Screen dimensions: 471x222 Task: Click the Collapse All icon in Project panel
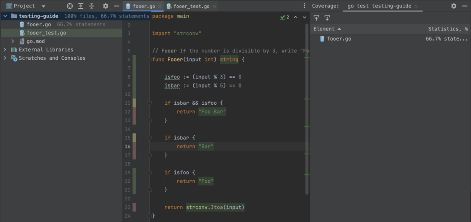coord(92,6)
